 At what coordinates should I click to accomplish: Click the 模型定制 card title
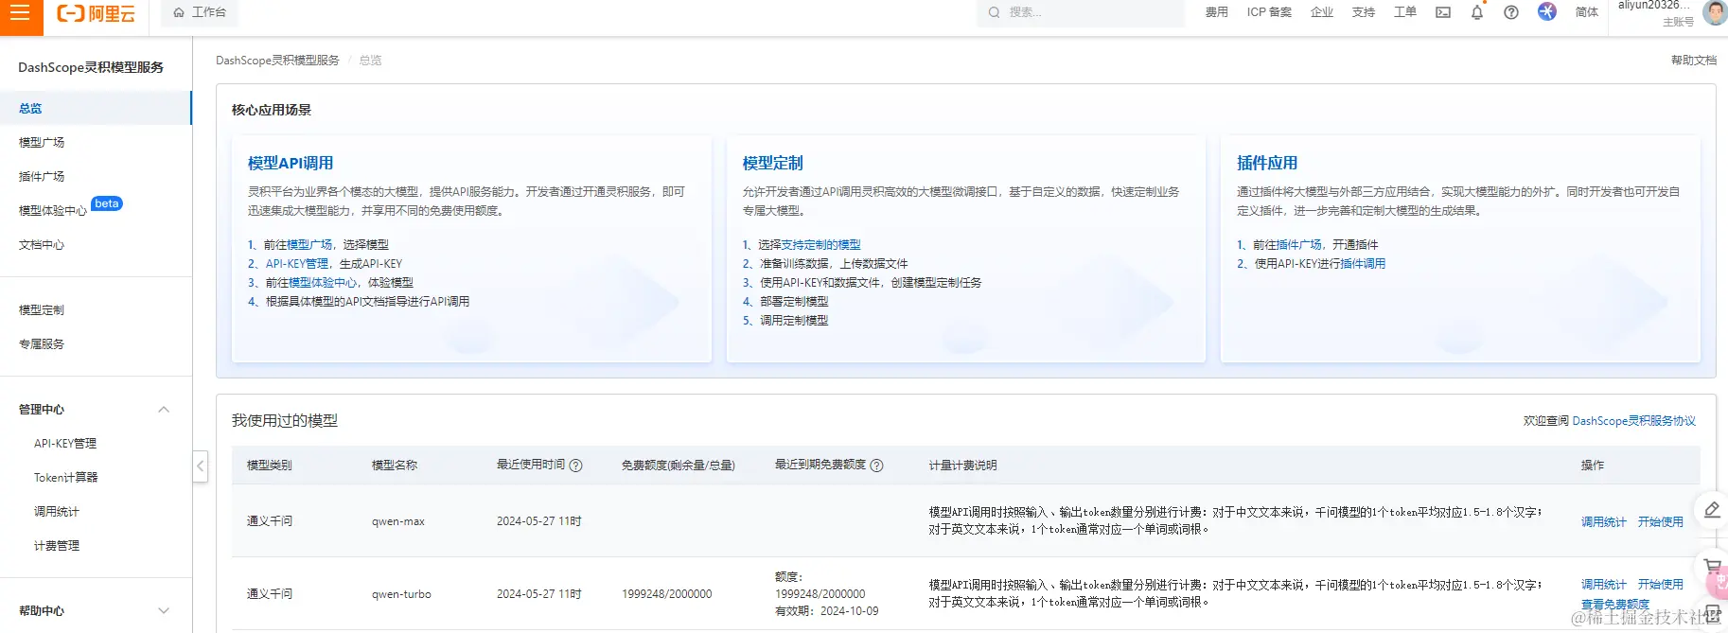(773, 163)
